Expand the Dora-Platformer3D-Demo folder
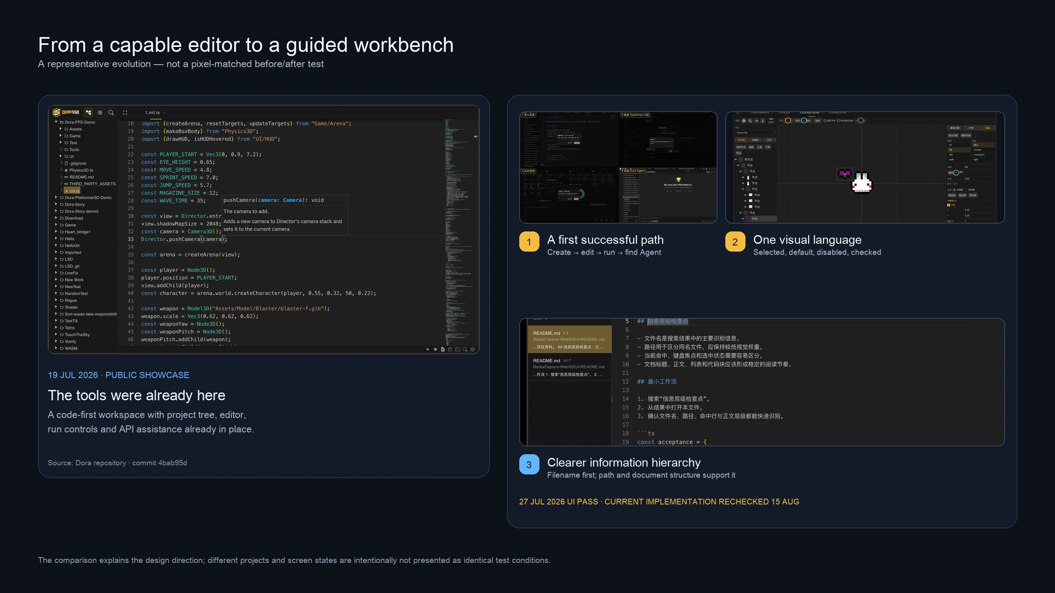 (56, 197)
